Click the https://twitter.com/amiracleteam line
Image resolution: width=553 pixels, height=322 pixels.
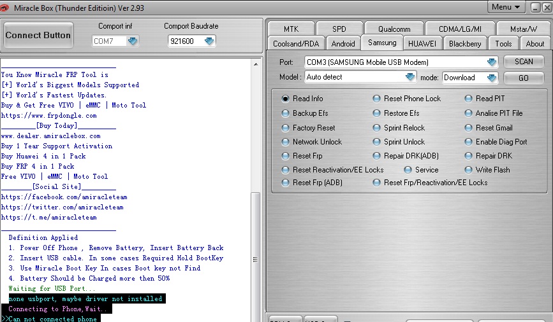click(63, 207)
